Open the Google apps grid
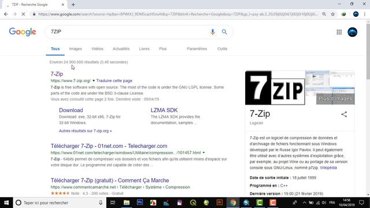This screenshot has height=208, width=370. click(x=339, y=32)
